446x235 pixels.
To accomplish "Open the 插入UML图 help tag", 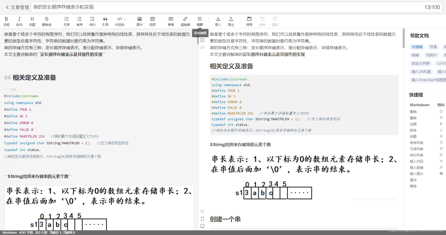I will coord(421,72).
